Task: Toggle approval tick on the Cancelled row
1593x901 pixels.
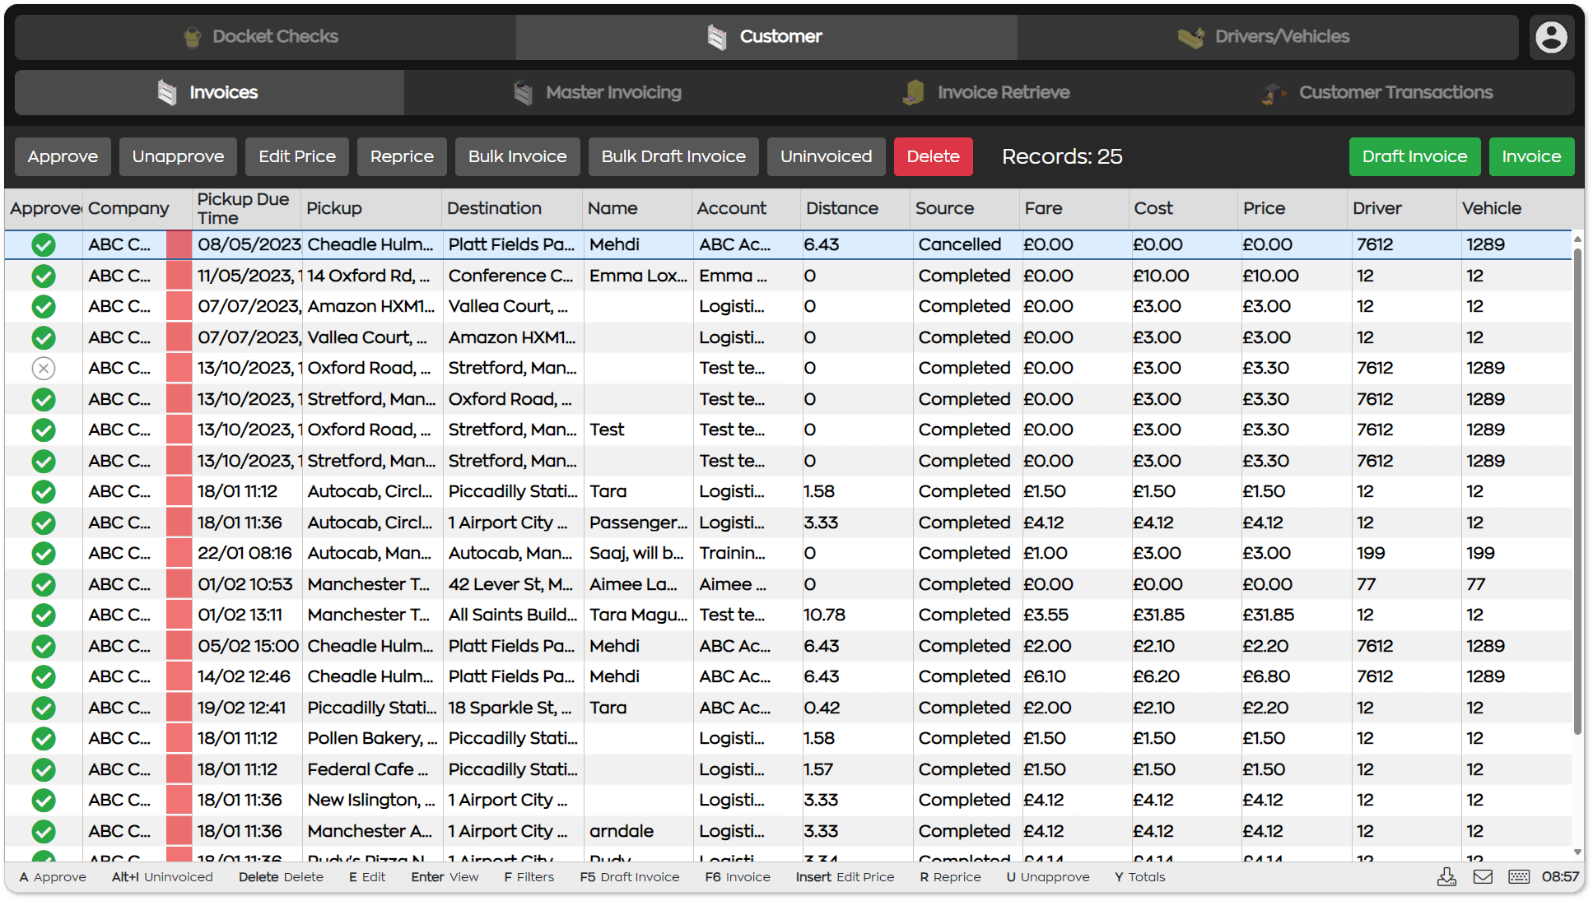Action: 44,244
